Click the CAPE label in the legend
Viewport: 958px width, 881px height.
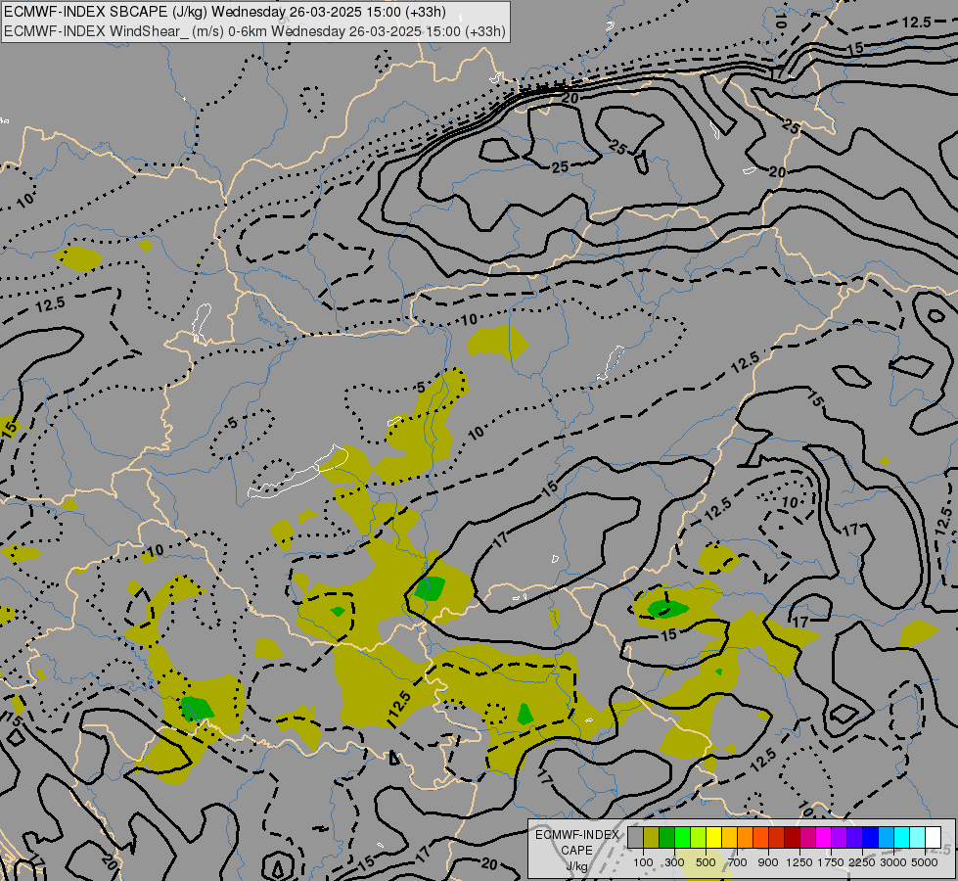[576, 851]
